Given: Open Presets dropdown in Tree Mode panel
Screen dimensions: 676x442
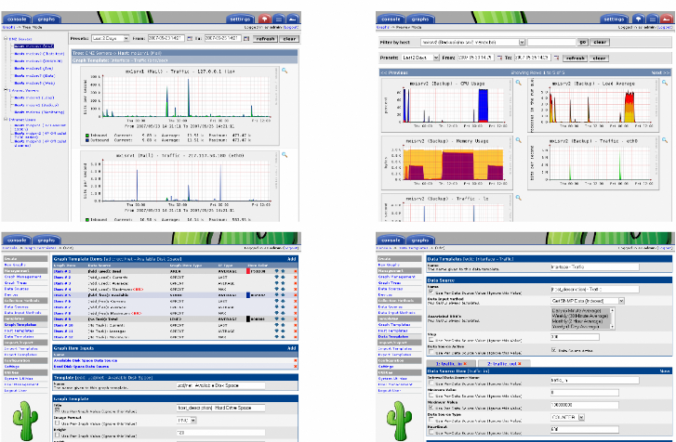Looking at the screenshot, I should tap(111, 38).
